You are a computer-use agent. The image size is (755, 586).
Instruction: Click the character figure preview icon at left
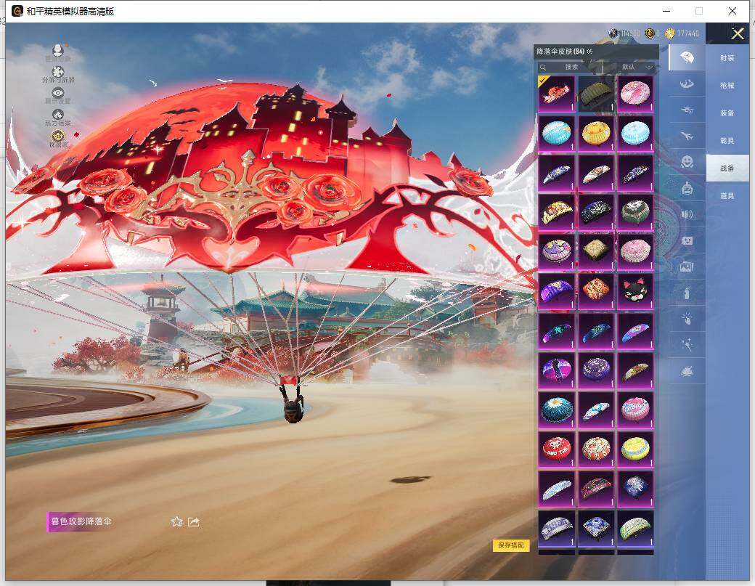58,49
